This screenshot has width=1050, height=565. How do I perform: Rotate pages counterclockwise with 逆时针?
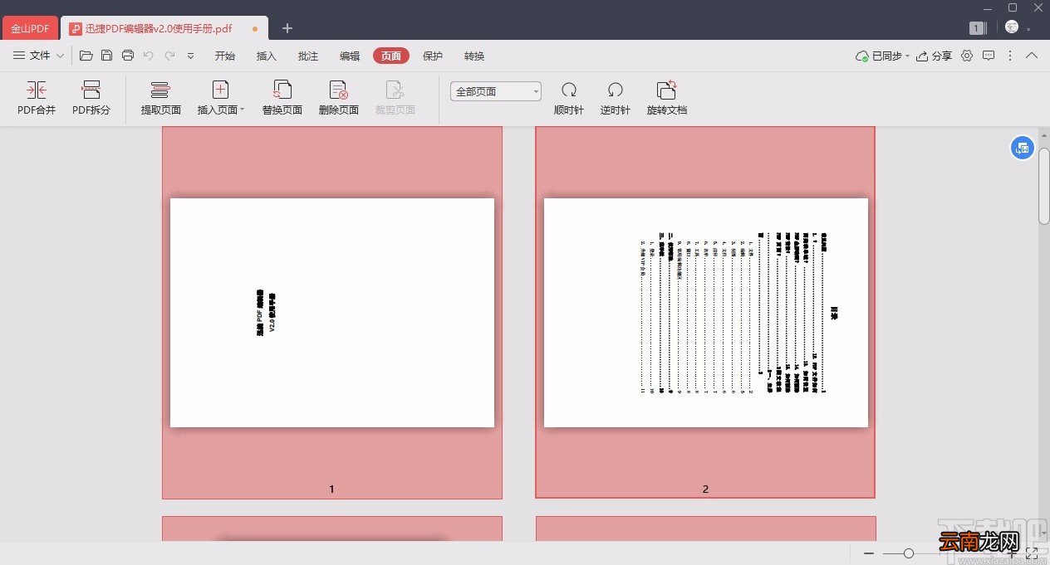[616, 98]
